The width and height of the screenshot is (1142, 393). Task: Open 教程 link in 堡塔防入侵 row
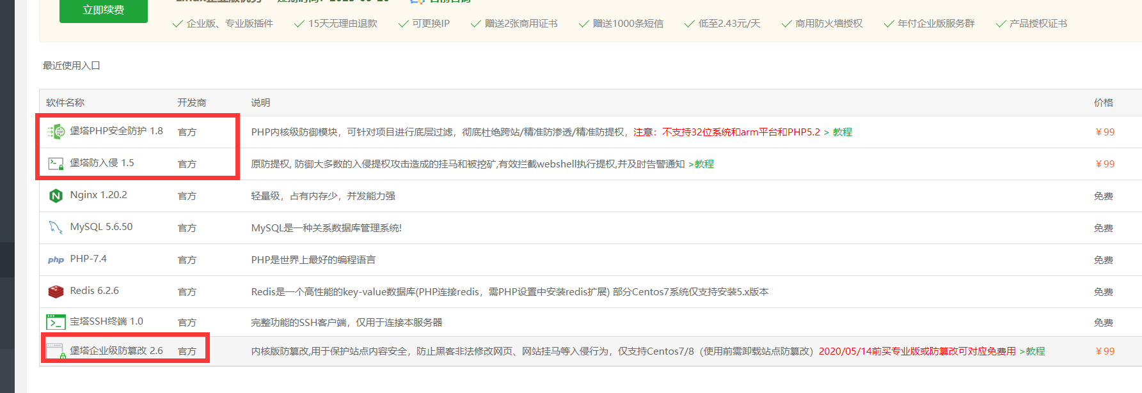point(704,164)
